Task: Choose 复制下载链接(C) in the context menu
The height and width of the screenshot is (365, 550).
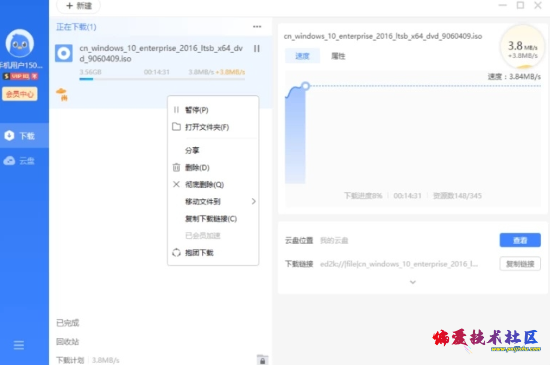Action: [213, 219]
